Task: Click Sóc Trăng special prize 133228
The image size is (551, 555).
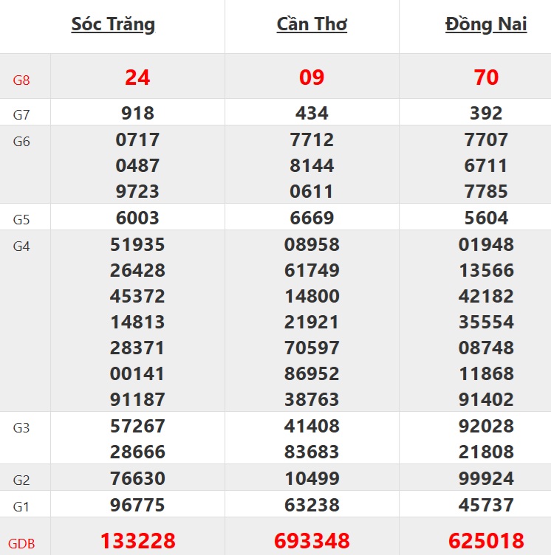Action: (x=137, y=541)
